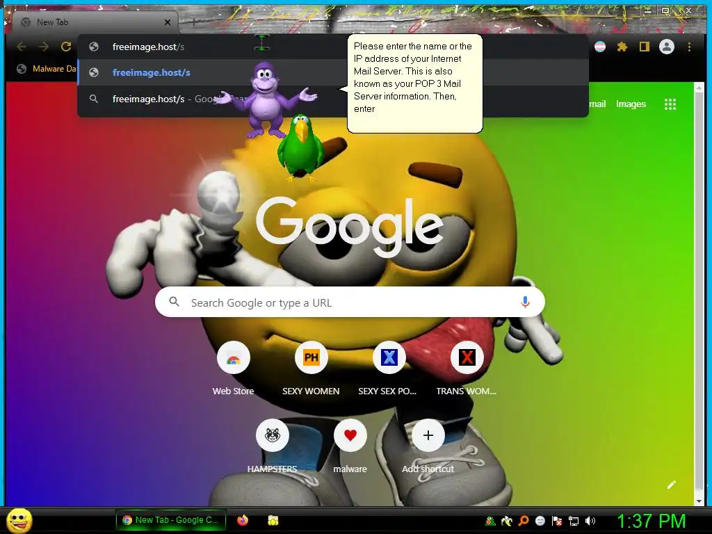Click the Search Google or type a URL field
712x534 pixels.
click(350, 302)
